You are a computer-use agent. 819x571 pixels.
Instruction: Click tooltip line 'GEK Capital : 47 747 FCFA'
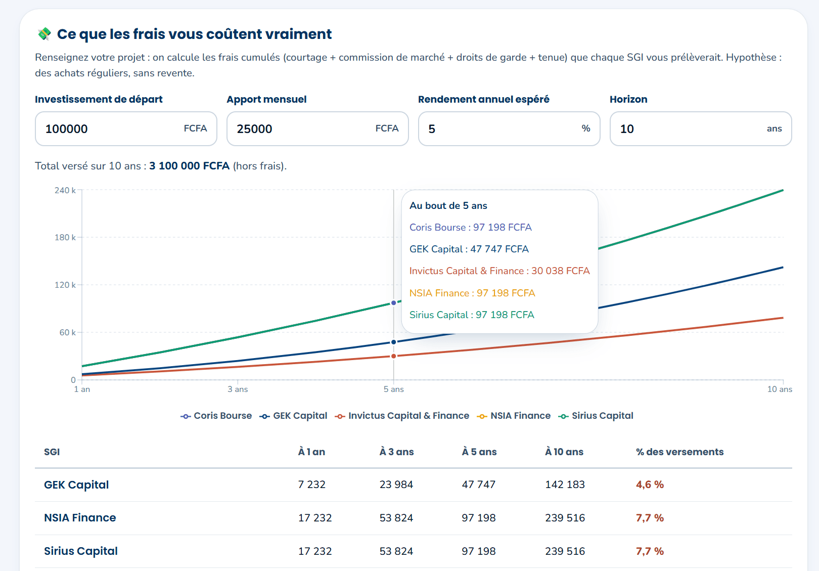click(x=469, y=249)
